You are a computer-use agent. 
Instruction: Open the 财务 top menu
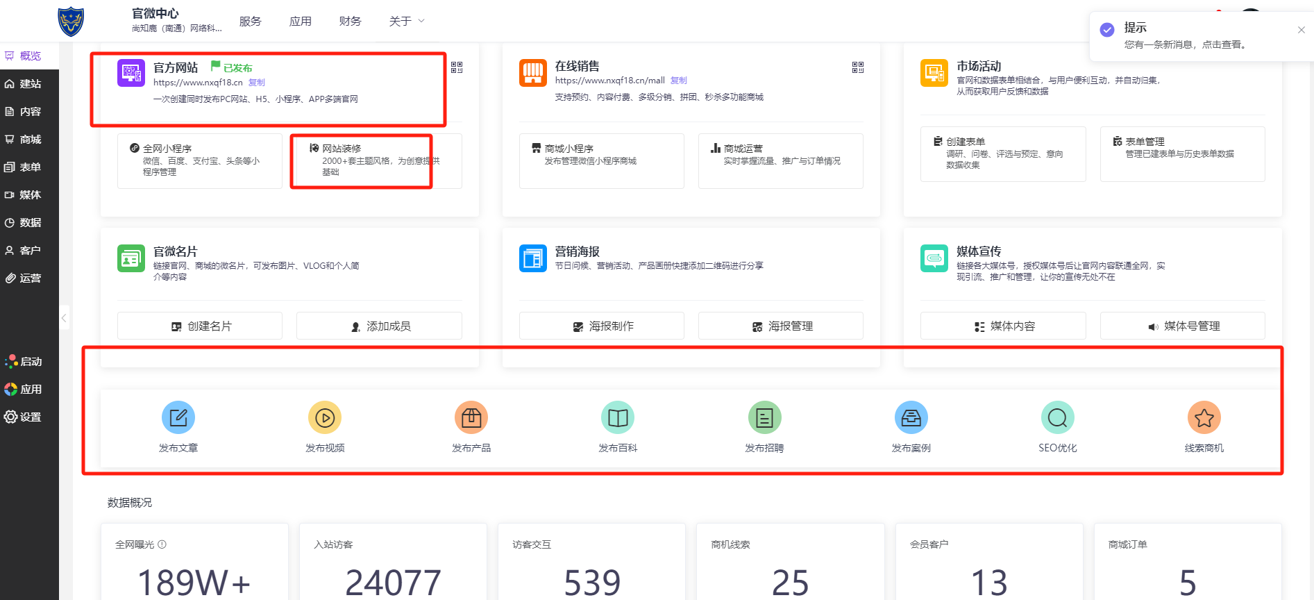pyautogui.click(x=350, y=22)
